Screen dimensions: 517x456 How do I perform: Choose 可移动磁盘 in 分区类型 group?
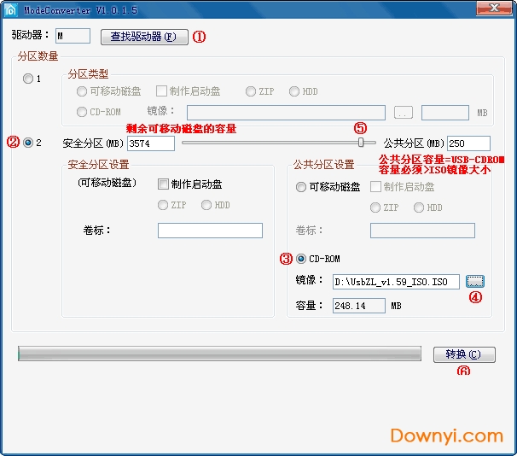tap(81, 91)
